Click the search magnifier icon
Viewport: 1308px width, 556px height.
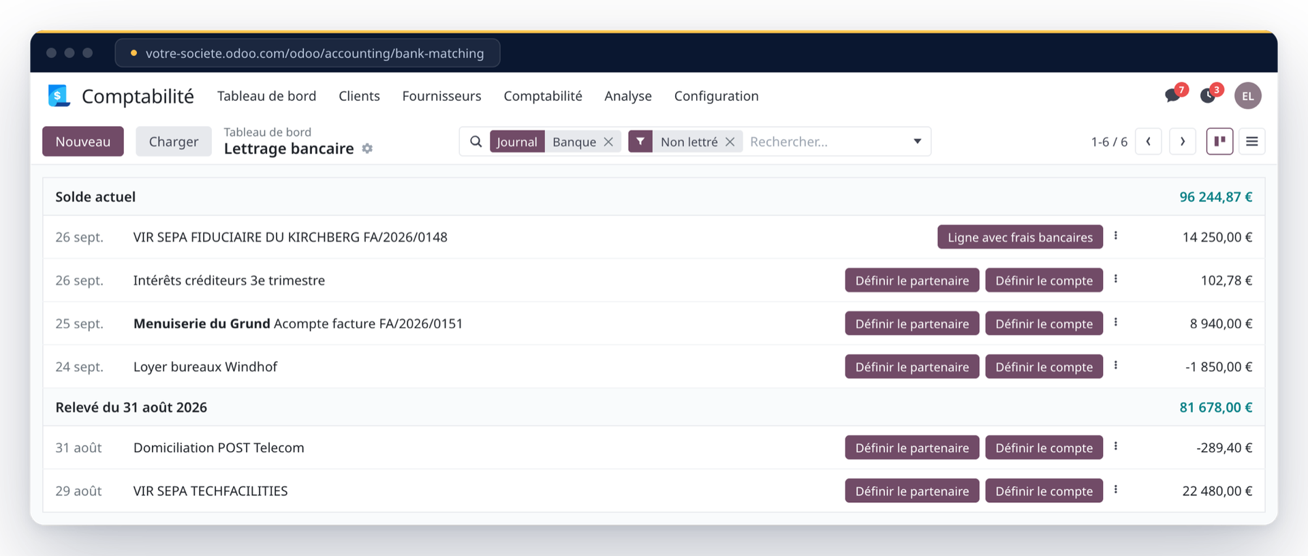[476, 142]
